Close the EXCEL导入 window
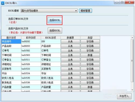The height and width of the screenshot is (102, 135). (130, 2)
